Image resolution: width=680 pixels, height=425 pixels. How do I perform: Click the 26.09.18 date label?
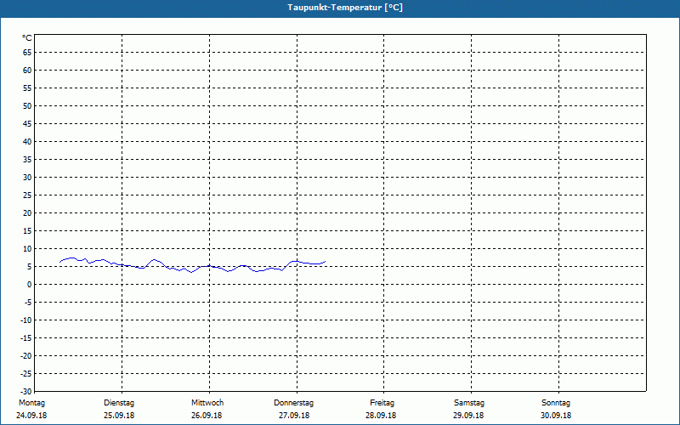tap(207, 416)
